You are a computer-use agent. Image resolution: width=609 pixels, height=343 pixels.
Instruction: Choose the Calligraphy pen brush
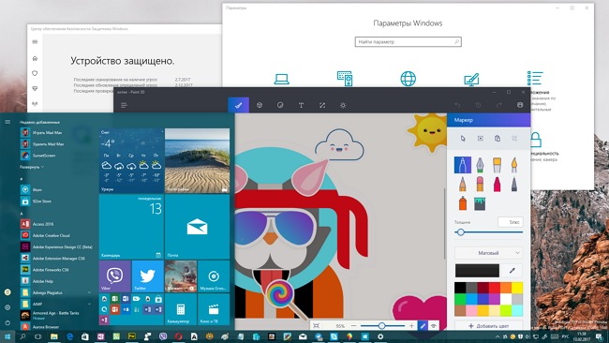click(480, 165)
